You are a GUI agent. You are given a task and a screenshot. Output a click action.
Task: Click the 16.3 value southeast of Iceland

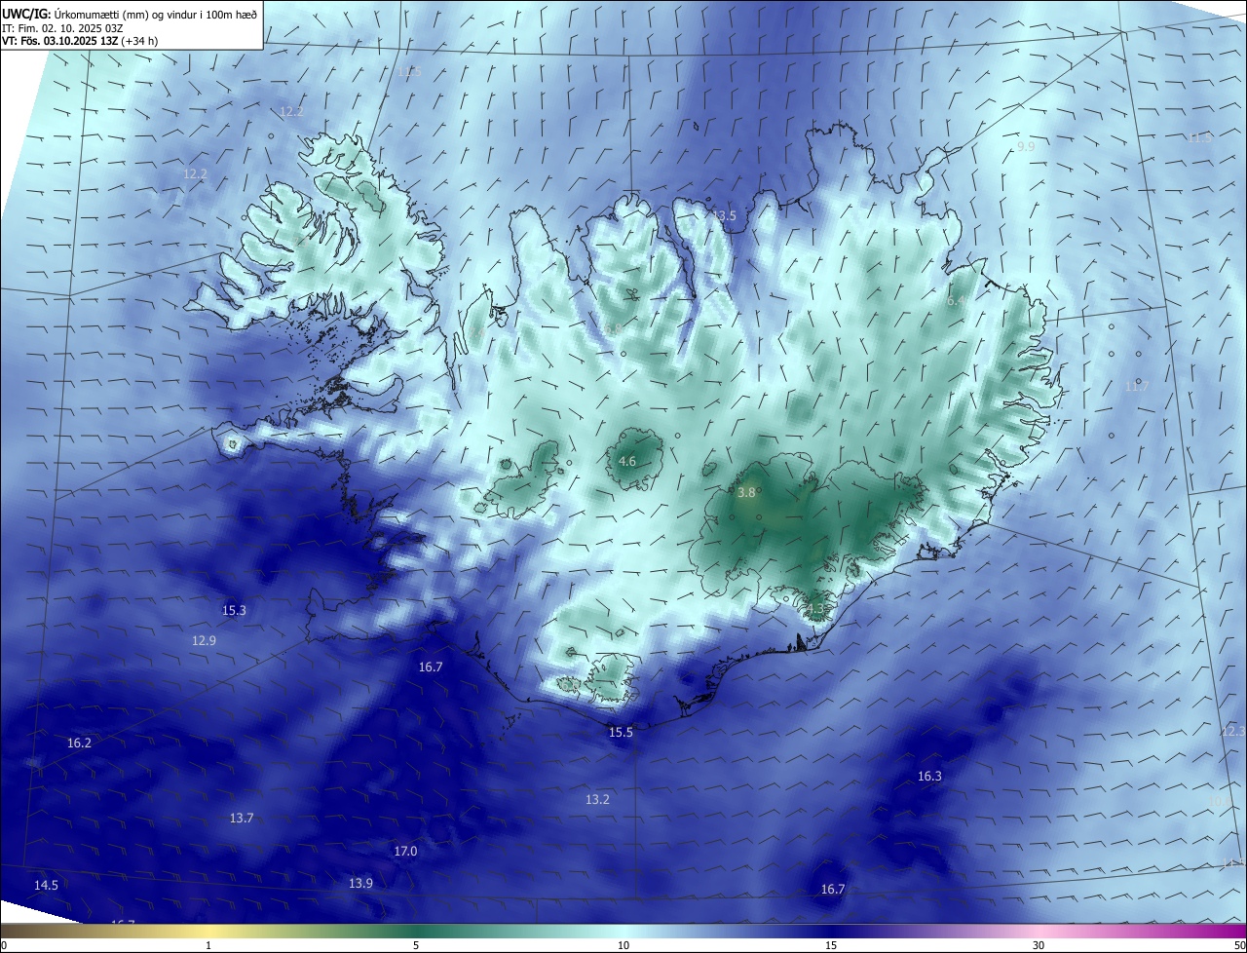[929, 776]
